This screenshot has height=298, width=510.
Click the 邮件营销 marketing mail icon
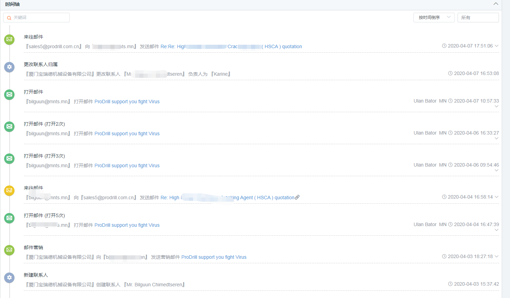pos(9,250)
